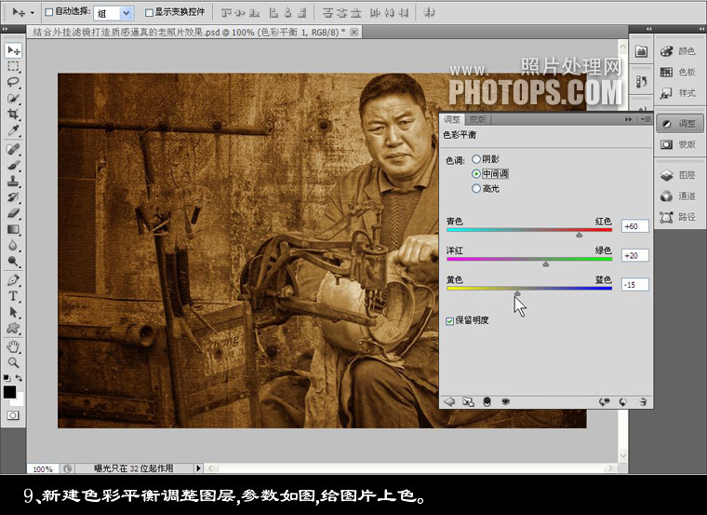The image size is (707, 515).
Task: Click the 100% zoom field in status bar
Action: pos(43,469)
